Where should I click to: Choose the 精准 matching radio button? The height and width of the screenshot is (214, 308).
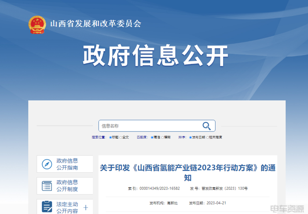[152, 137]
